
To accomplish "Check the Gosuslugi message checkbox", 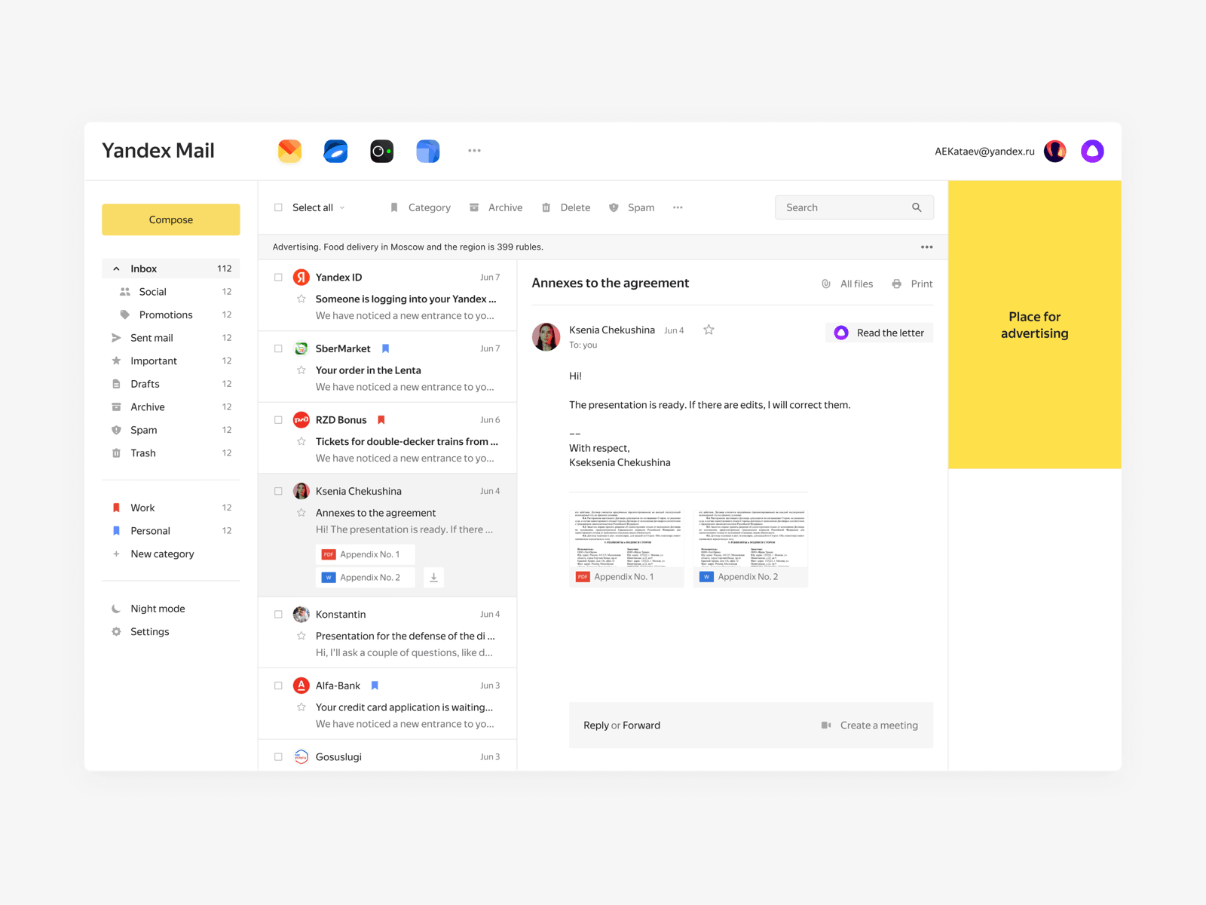I will pos(278,756).
